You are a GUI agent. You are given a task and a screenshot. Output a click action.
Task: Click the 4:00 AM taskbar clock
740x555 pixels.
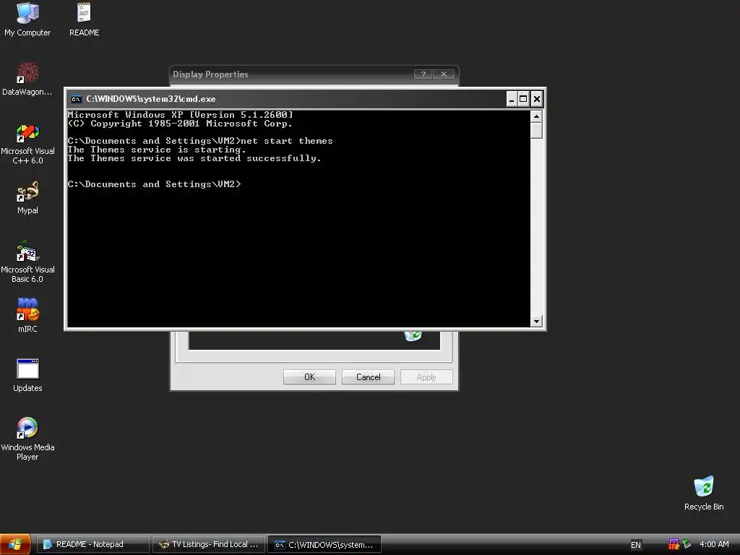pyautogui.click(x=714, y=544)
